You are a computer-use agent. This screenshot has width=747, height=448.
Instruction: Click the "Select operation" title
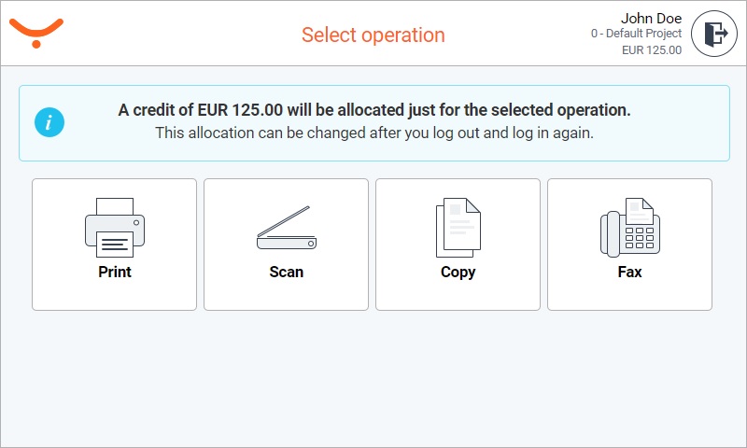pyautogui.click(x=373, y=35)
